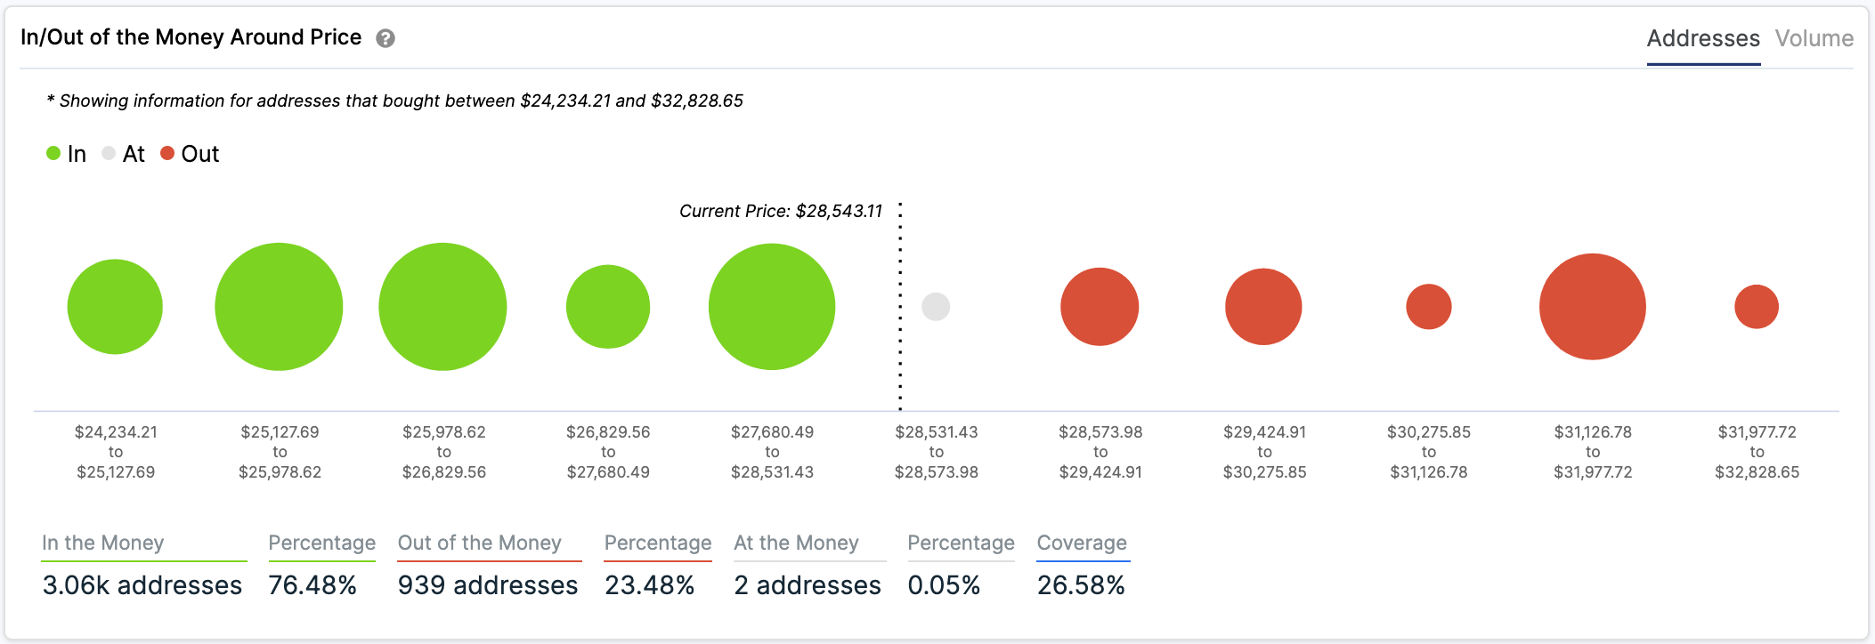Click the red bubble for $28,573.98 range

coord(1100,307)
